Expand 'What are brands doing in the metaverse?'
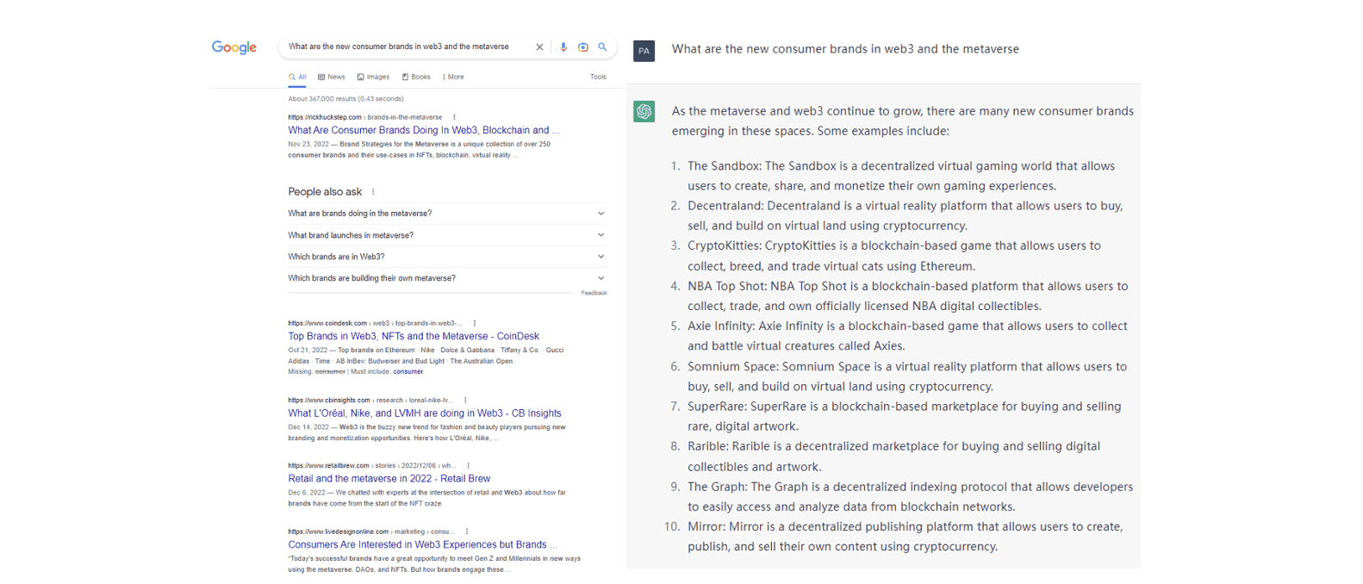 [446, 214]
